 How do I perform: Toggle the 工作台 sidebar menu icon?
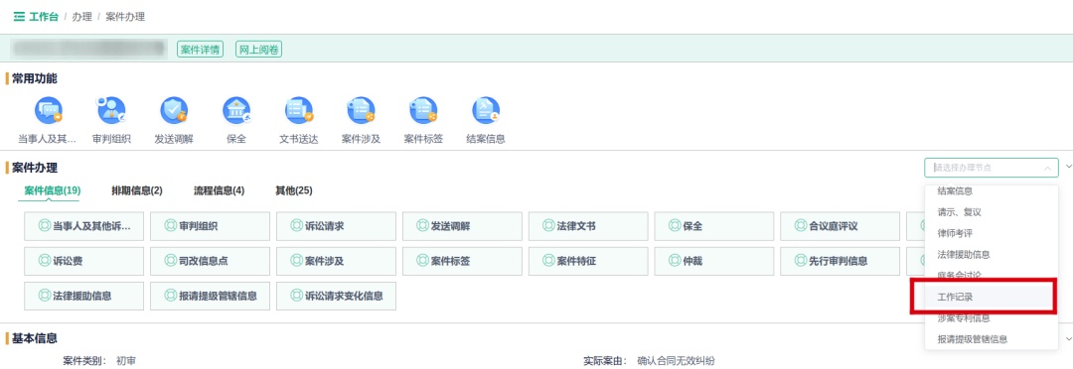(x=19, y=17)
